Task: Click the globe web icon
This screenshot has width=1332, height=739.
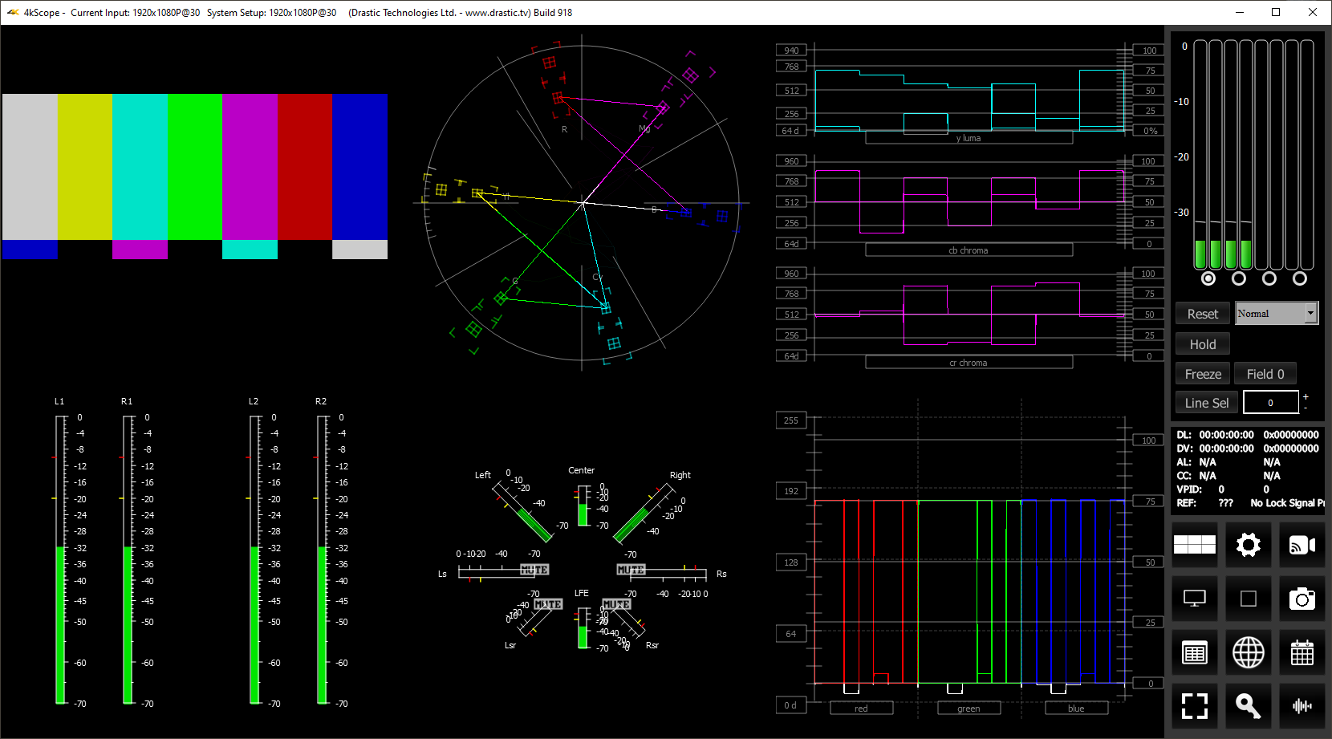Action: 1249,652
